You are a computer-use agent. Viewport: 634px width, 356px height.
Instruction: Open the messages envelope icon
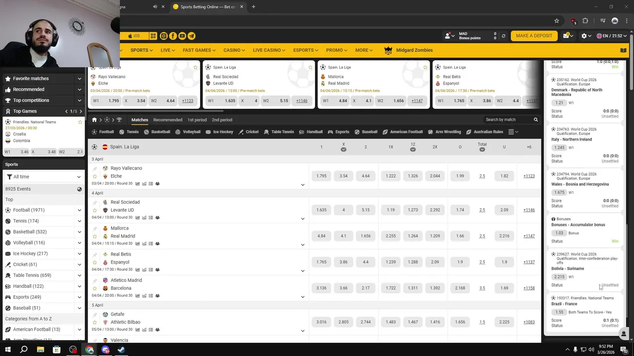[x=566, y=36]
